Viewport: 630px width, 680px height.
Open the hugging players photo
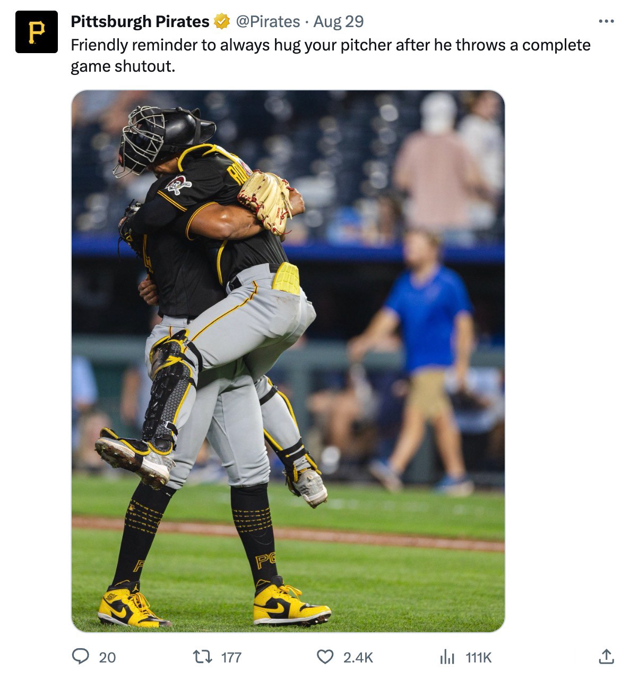click(x=288, y=361)
